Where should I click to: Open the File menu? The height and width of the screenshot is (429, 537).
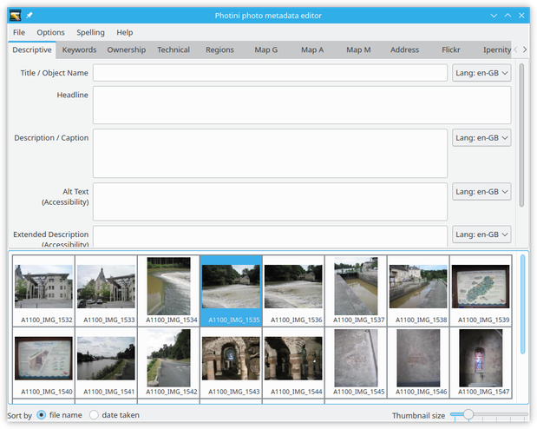pos(19,33)
